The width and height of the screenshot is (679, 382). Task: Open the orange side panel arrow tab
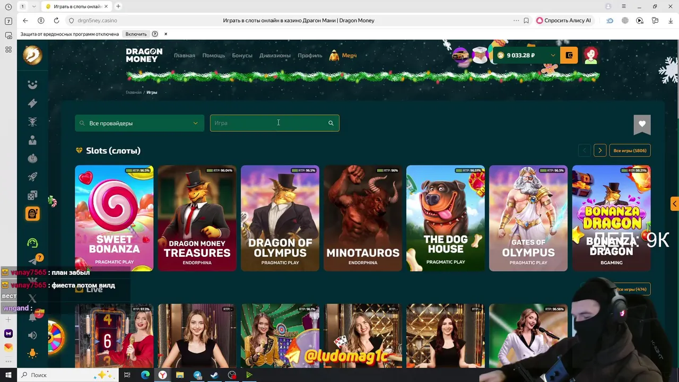coord(674,204)
